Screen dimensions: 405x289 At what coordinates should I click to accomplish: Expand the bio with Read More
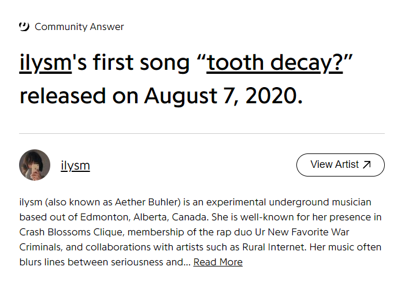point(218,262)
